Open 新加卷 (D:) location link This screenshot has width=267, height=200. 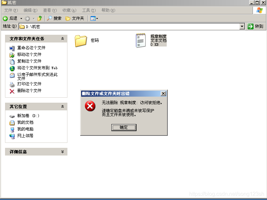(28, 116)
